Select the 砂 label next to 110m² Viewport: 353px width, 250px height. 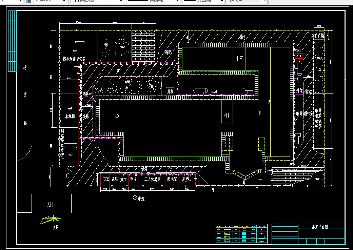click(106, 45)
